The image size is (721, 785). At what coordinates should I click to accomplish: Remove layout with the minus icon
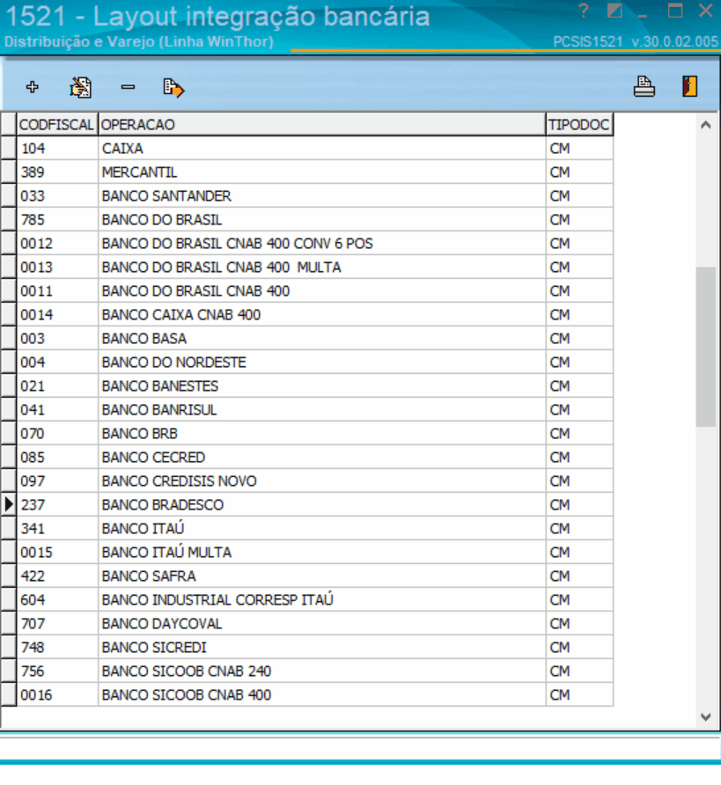click(129, 87)
